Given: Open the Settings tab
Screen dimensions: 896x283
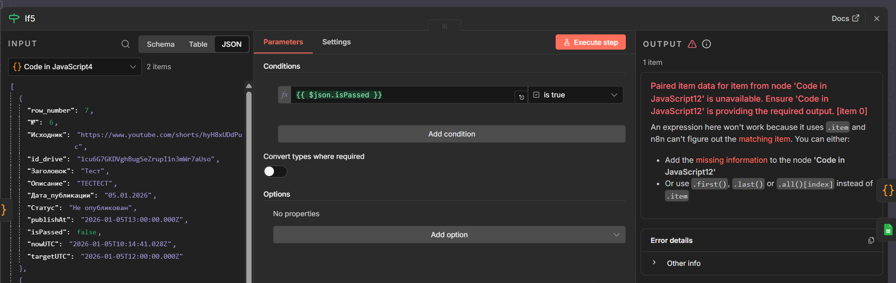Looking at the screenshot, I should point(336,42).
